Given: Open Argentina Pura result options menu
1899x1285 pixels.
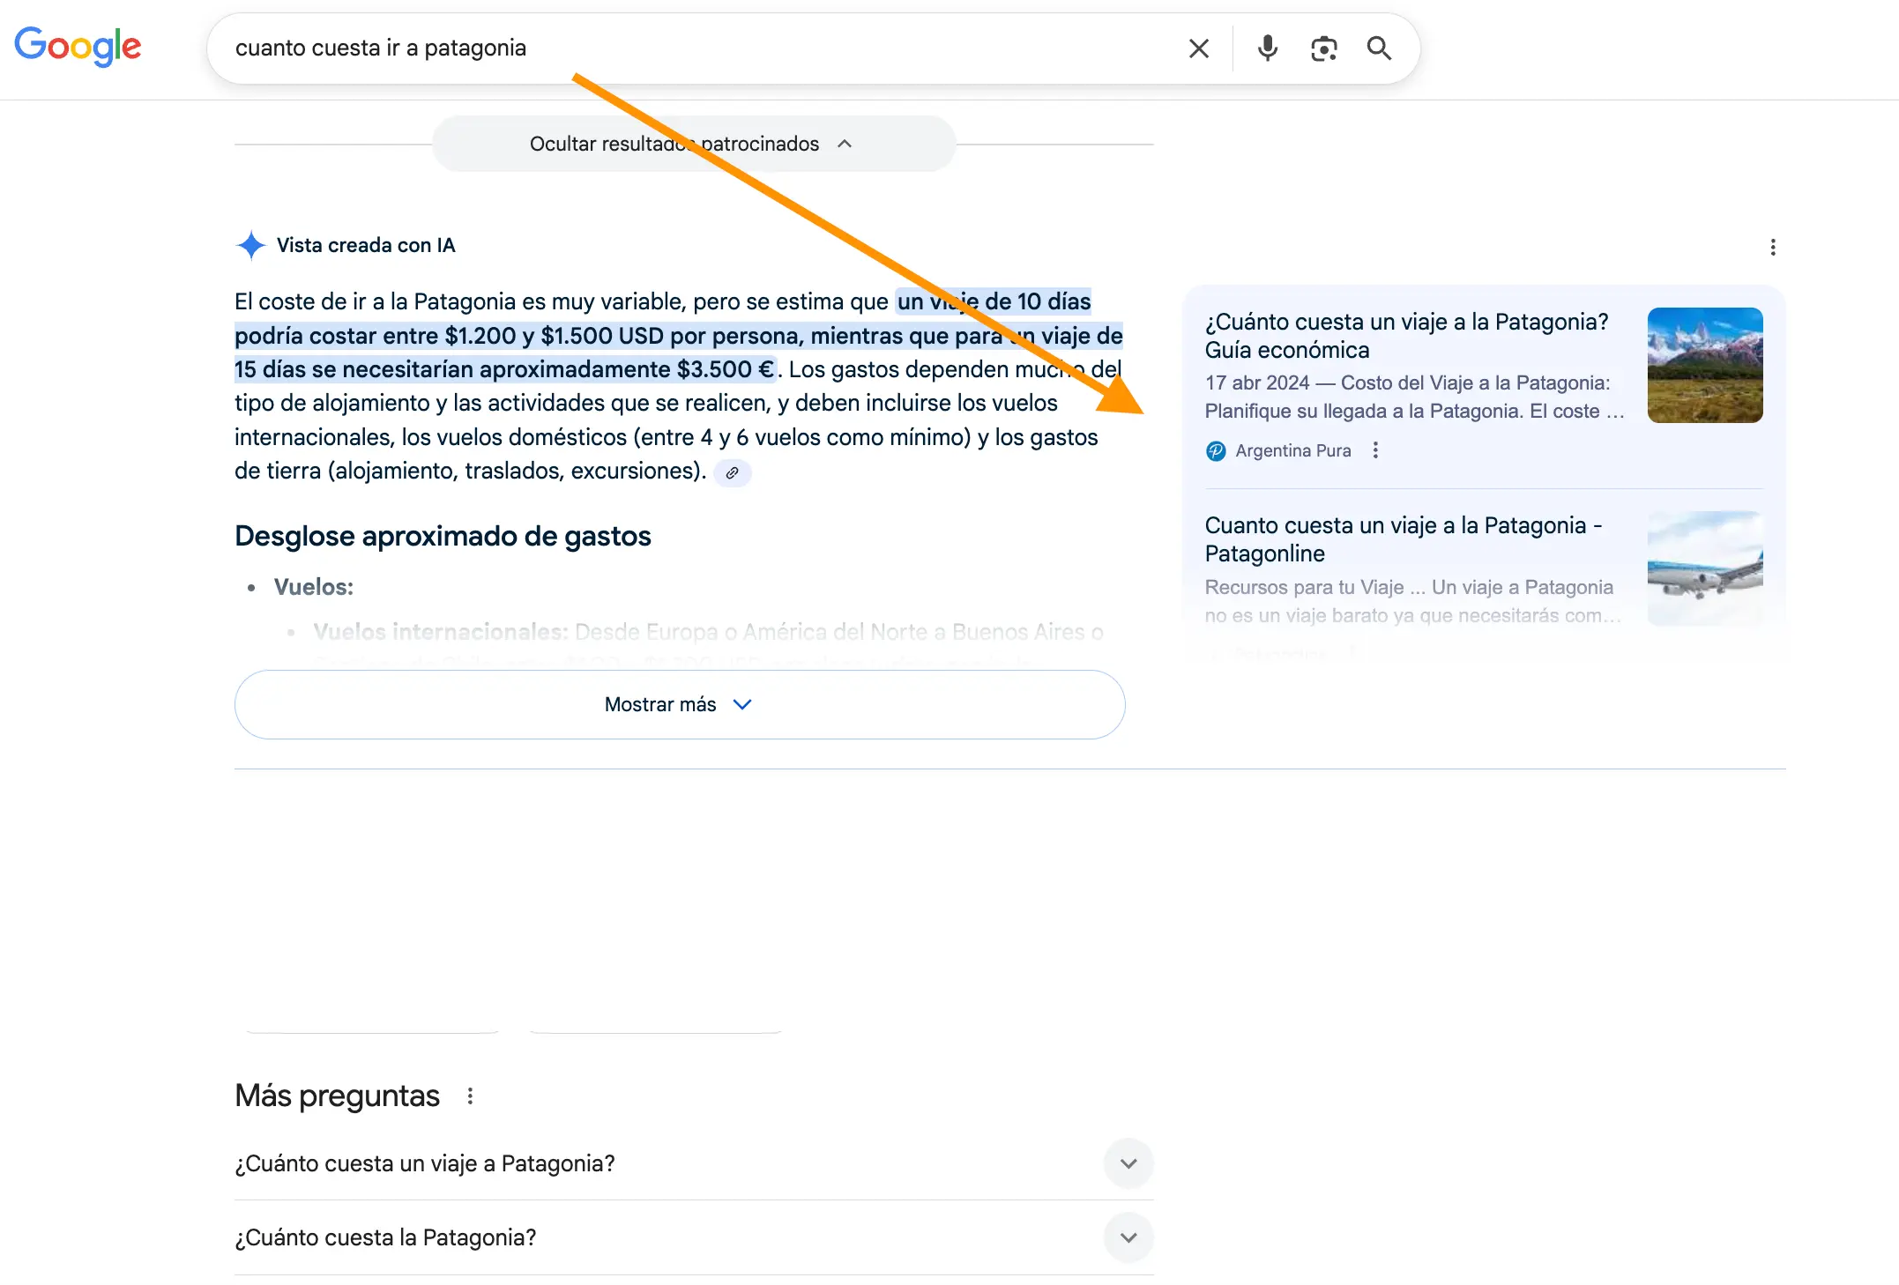Looking at the screenshot, I should 1374,451.
